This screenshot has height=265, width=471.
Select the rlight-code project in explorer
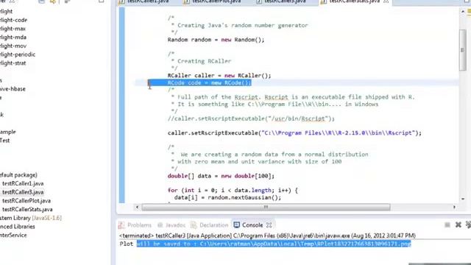(x=13, y=20)
